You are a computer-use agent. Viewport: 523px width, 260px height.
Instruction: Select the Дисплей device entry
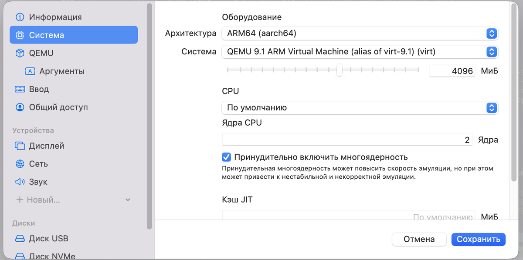point(47,146)
